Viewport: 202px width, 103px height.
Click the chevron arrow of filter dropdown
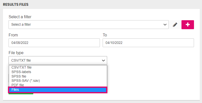[165, 25]
